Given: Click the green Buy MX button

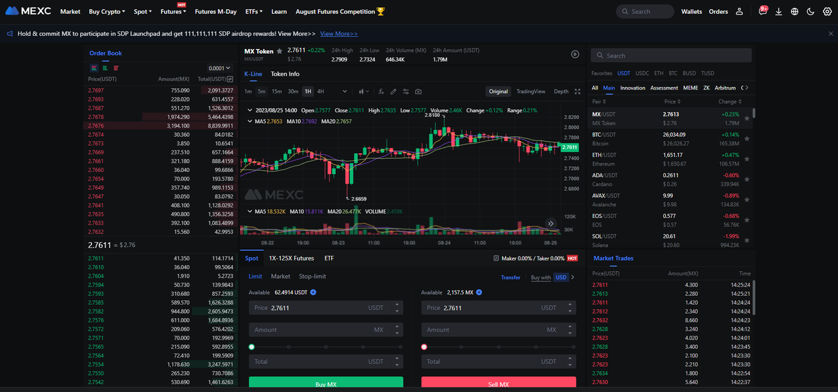Looking at the screenshot, I should (x=326, y=383).
